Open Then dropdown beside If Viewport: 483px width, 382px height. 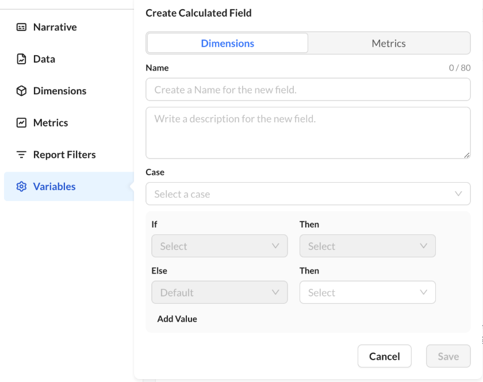tap(367, 246)
